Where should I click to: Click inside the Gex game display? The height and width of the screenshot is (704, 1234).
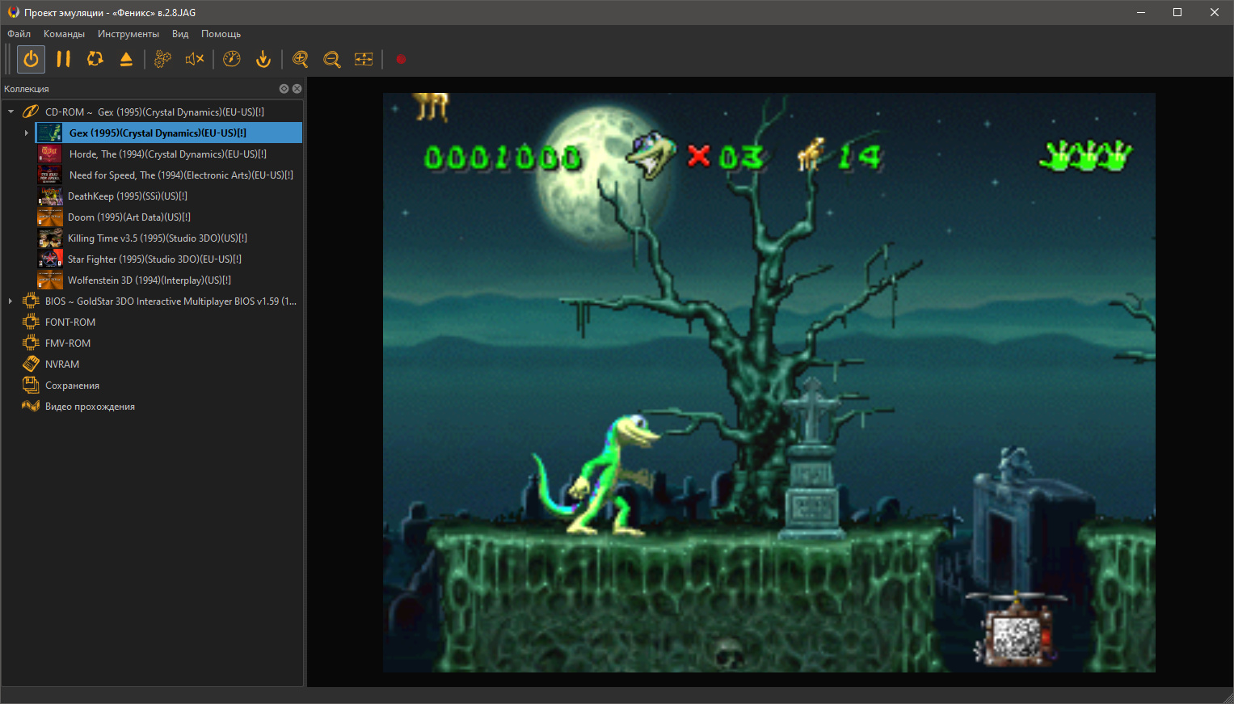pyautogui.click(x=769, y=382)
